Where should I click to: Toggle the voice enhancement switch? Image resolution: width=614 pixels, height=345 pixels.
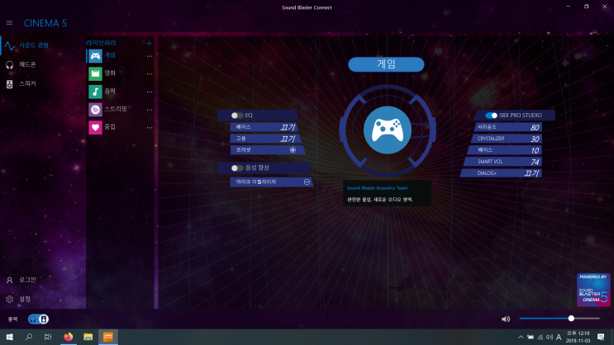(237, 168)
